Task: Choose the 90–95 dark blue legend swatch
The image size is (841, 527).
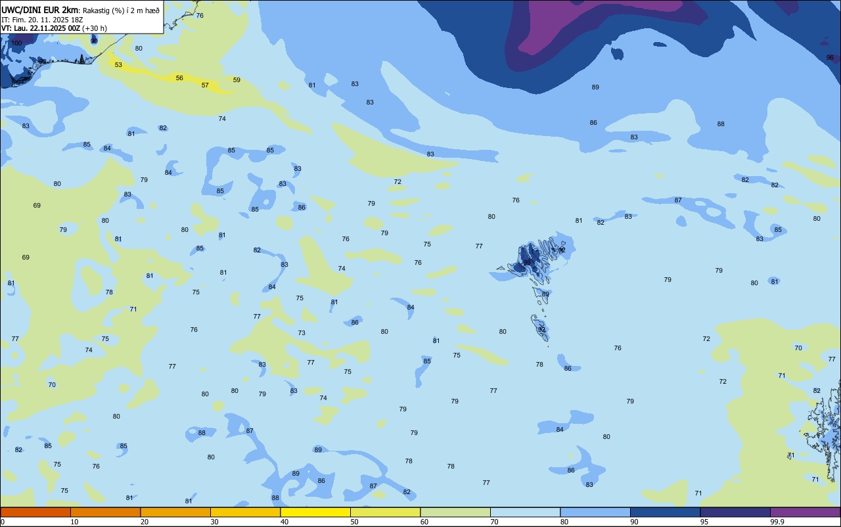Action: [665, 512]
